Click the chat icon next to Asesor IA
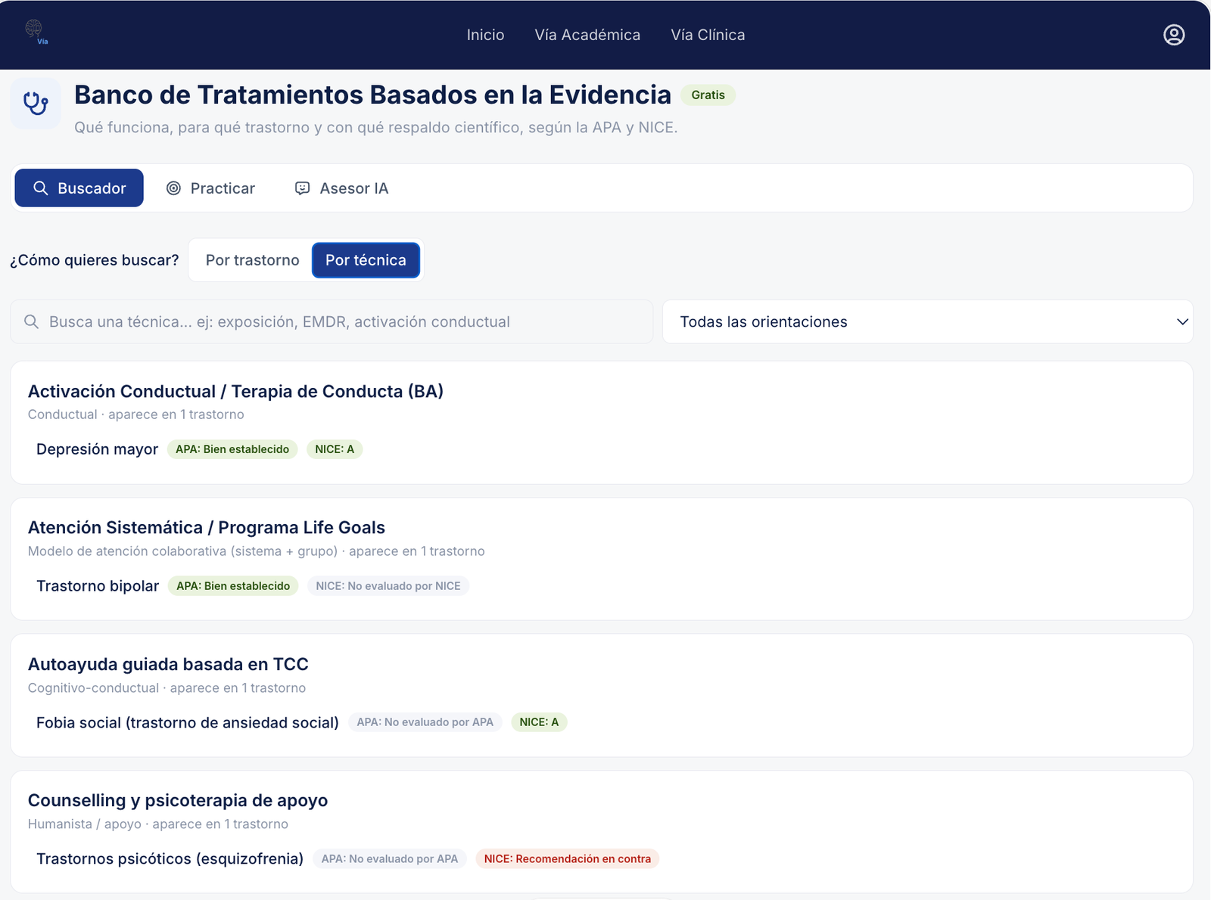This screenshot has height=900, width=1211. [302, 188]
